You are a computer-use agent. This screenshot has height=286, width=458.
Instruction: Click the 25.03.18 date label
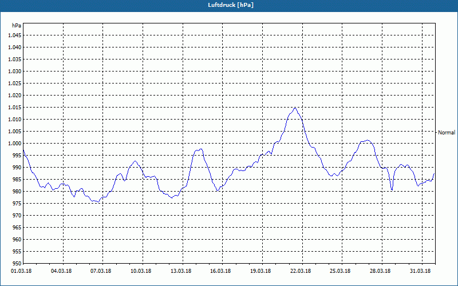(340, 271)
